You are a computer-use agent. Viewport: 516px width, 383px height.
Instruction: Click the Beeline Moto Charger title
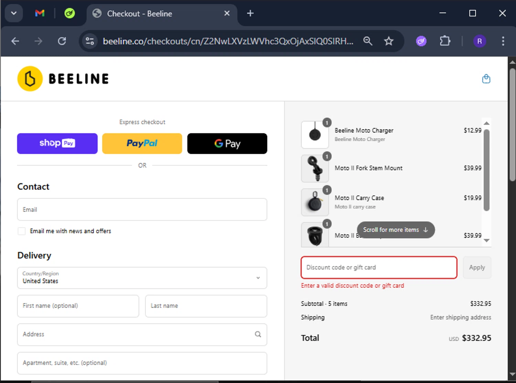coord(364,131)
